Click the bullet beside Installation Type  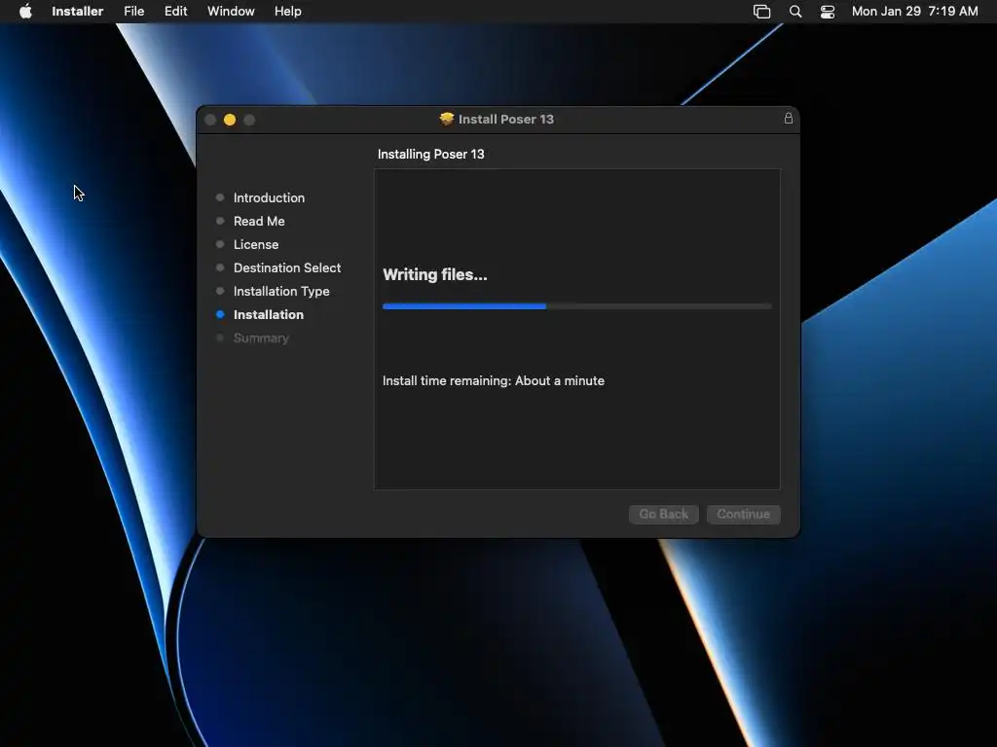(x=220, y=291)
